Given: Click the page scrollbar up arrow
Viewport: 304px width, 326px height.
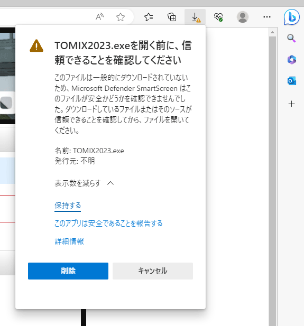Looking at the screenshot, I should (272, 32).
